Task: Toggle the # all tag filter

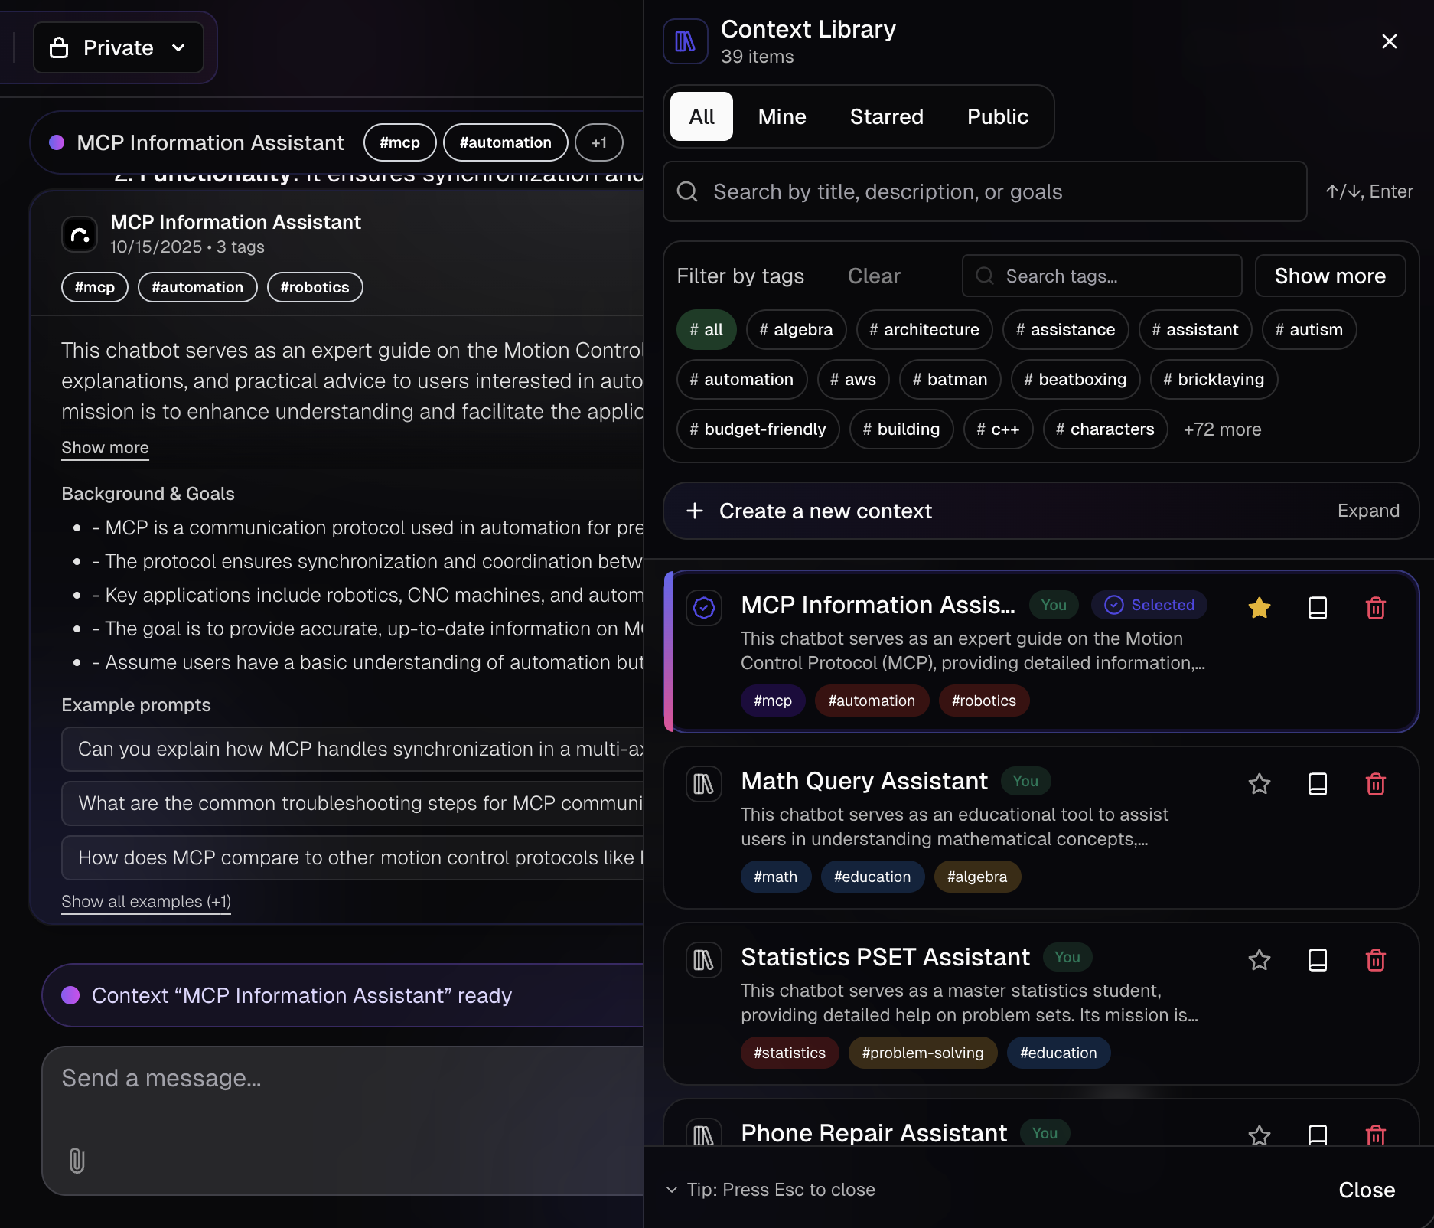Action: coord(706,330)
